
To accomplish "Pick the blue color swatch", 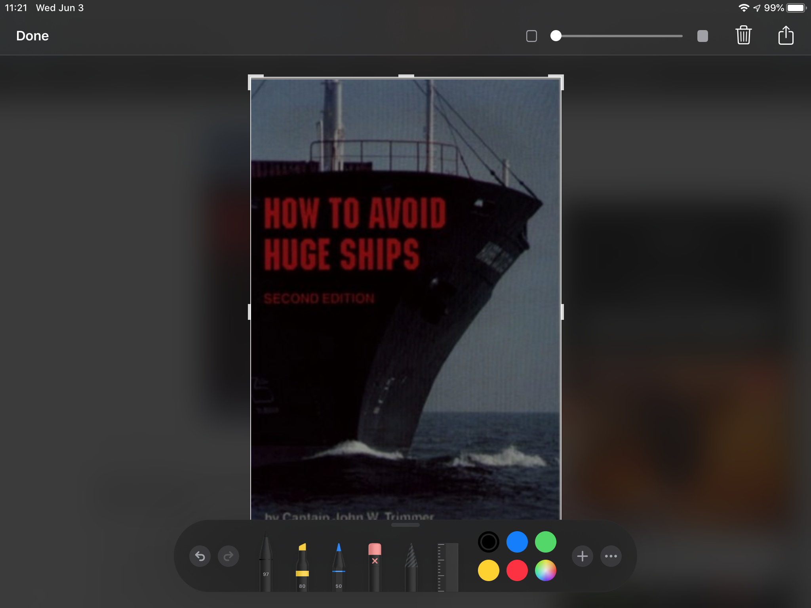I will (517, 542).
